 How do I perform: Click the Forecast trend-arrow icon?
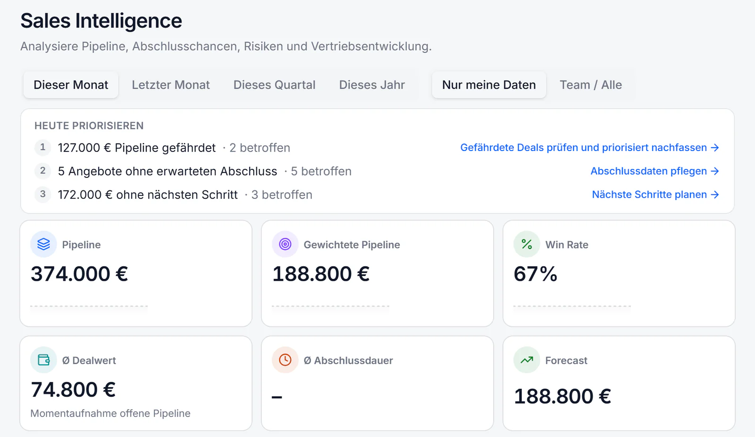[x=527, y=360]
